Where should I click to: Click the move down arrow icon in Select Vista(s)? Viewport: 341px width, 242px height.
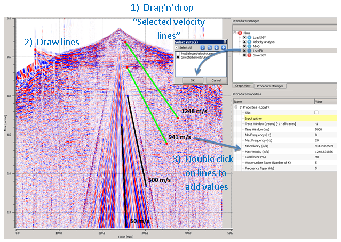coord(217,48)
